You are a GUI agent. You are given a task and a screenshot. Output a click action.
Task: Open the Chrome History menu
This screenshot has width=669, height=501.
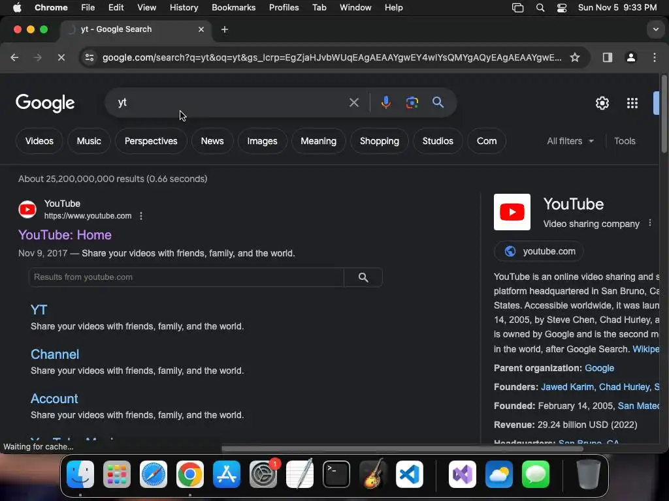coord(184,8)
